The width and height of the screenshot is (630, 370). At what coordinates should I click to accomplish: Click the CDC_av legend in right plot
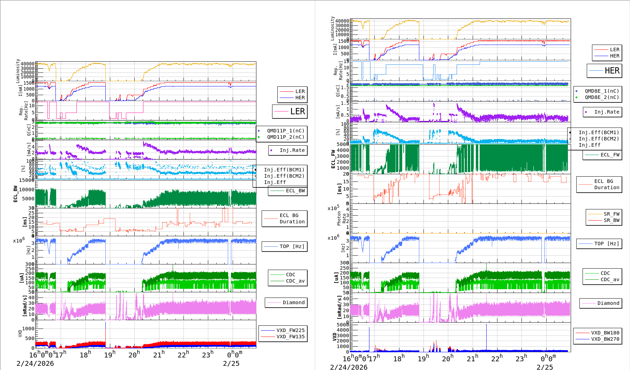click(x=610, y=279)
